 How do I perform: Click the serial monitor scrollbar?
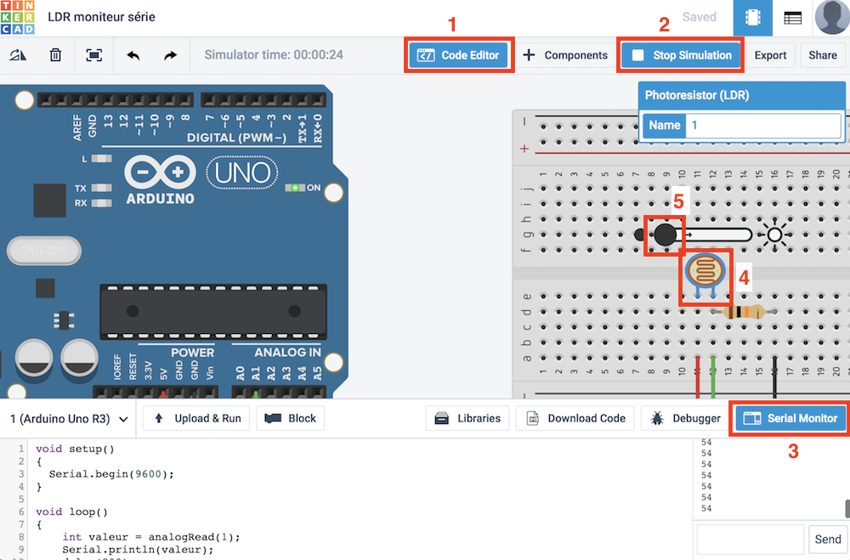[847, 508]
